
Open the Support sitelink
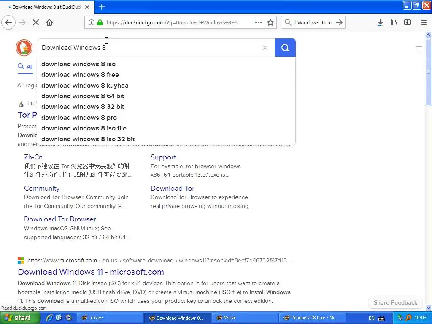click(x=163, y=157)
